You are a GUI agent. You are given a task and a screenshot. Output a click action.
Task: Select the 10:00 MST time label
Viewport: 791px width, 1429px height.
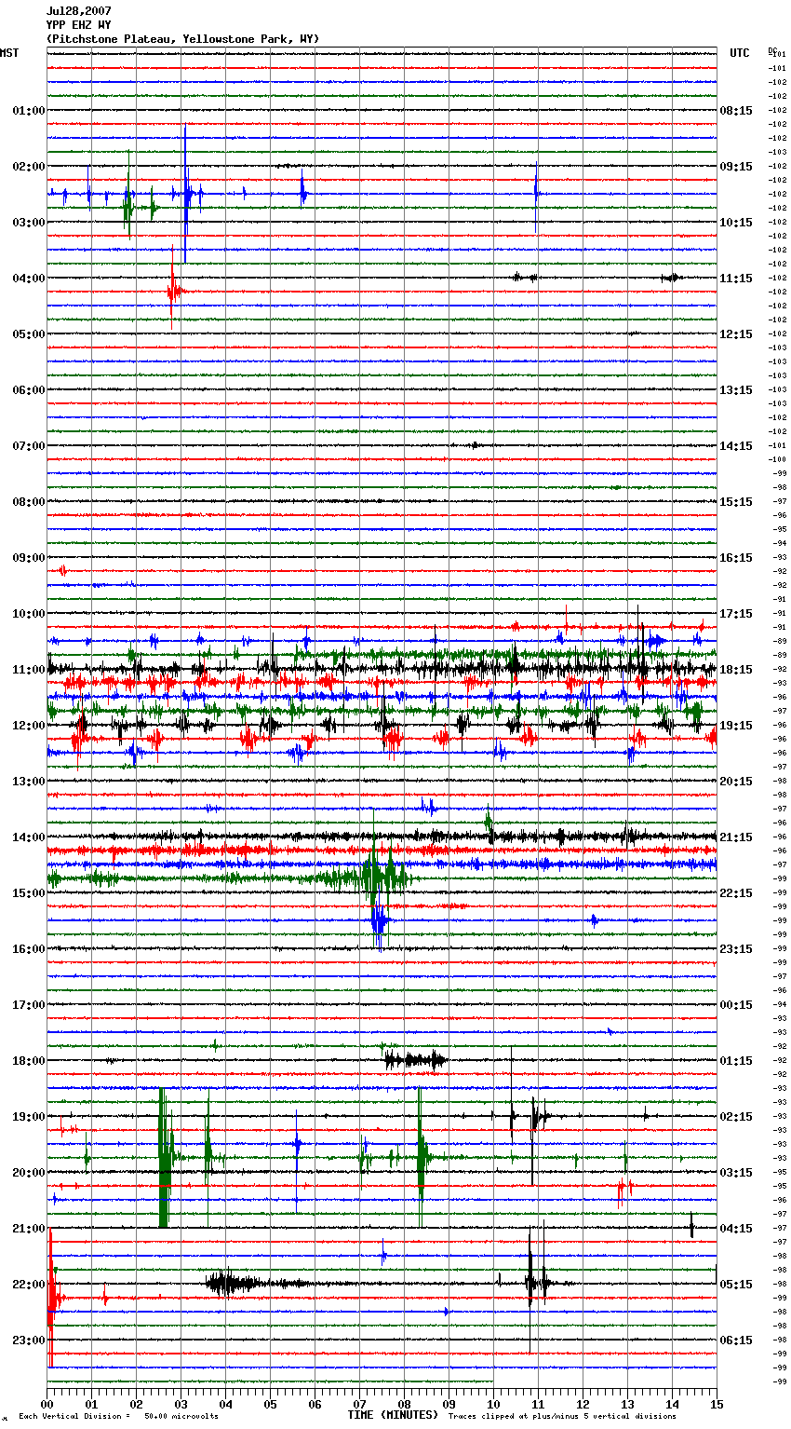pos(29,614)
